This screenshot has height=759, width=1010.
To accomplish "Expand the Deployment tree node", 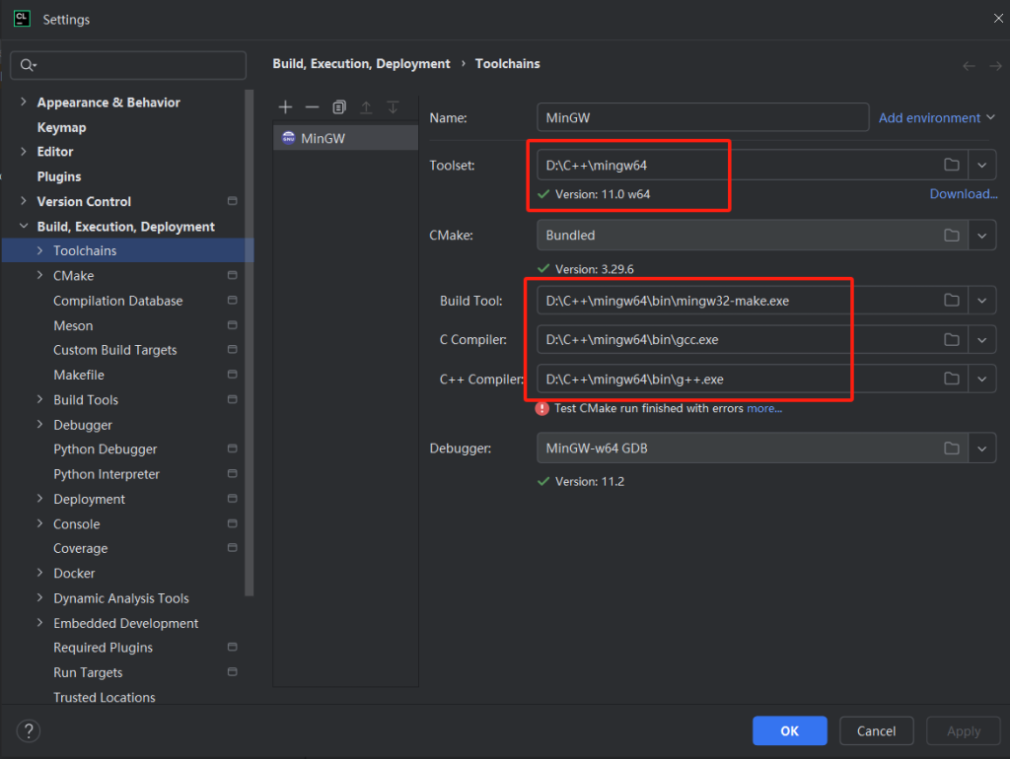I will tap(39, 498).
